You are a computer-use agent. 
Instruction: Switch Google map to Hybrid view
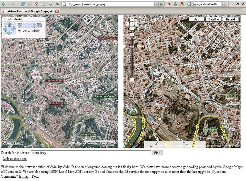click(x=230, y=19)
